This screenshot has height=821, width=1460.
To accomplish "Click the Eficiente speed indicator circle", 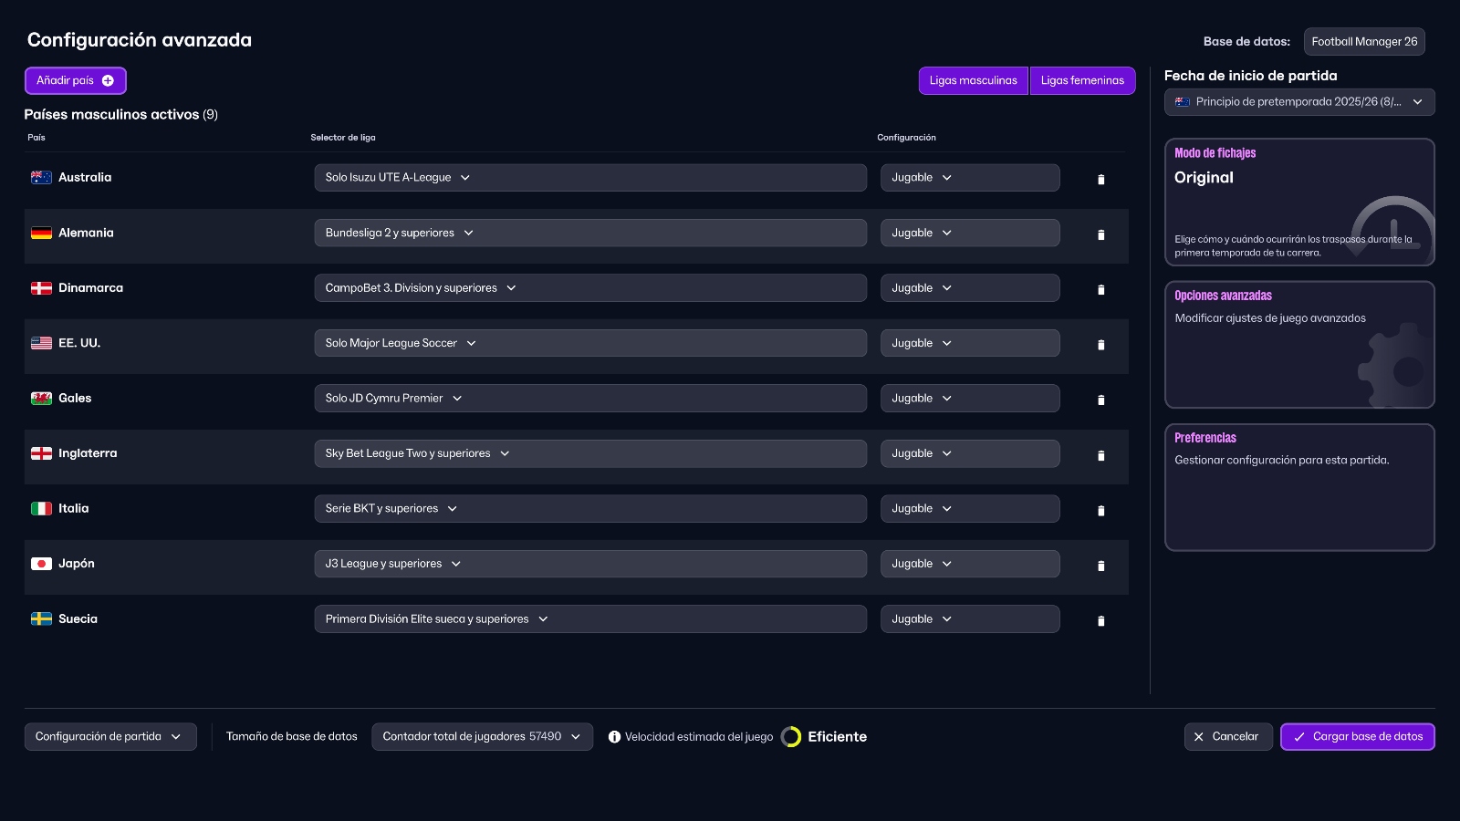I will 788,736.
